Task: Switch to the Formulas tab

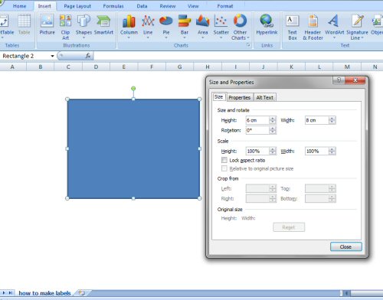Action: (x=113, y=6)
